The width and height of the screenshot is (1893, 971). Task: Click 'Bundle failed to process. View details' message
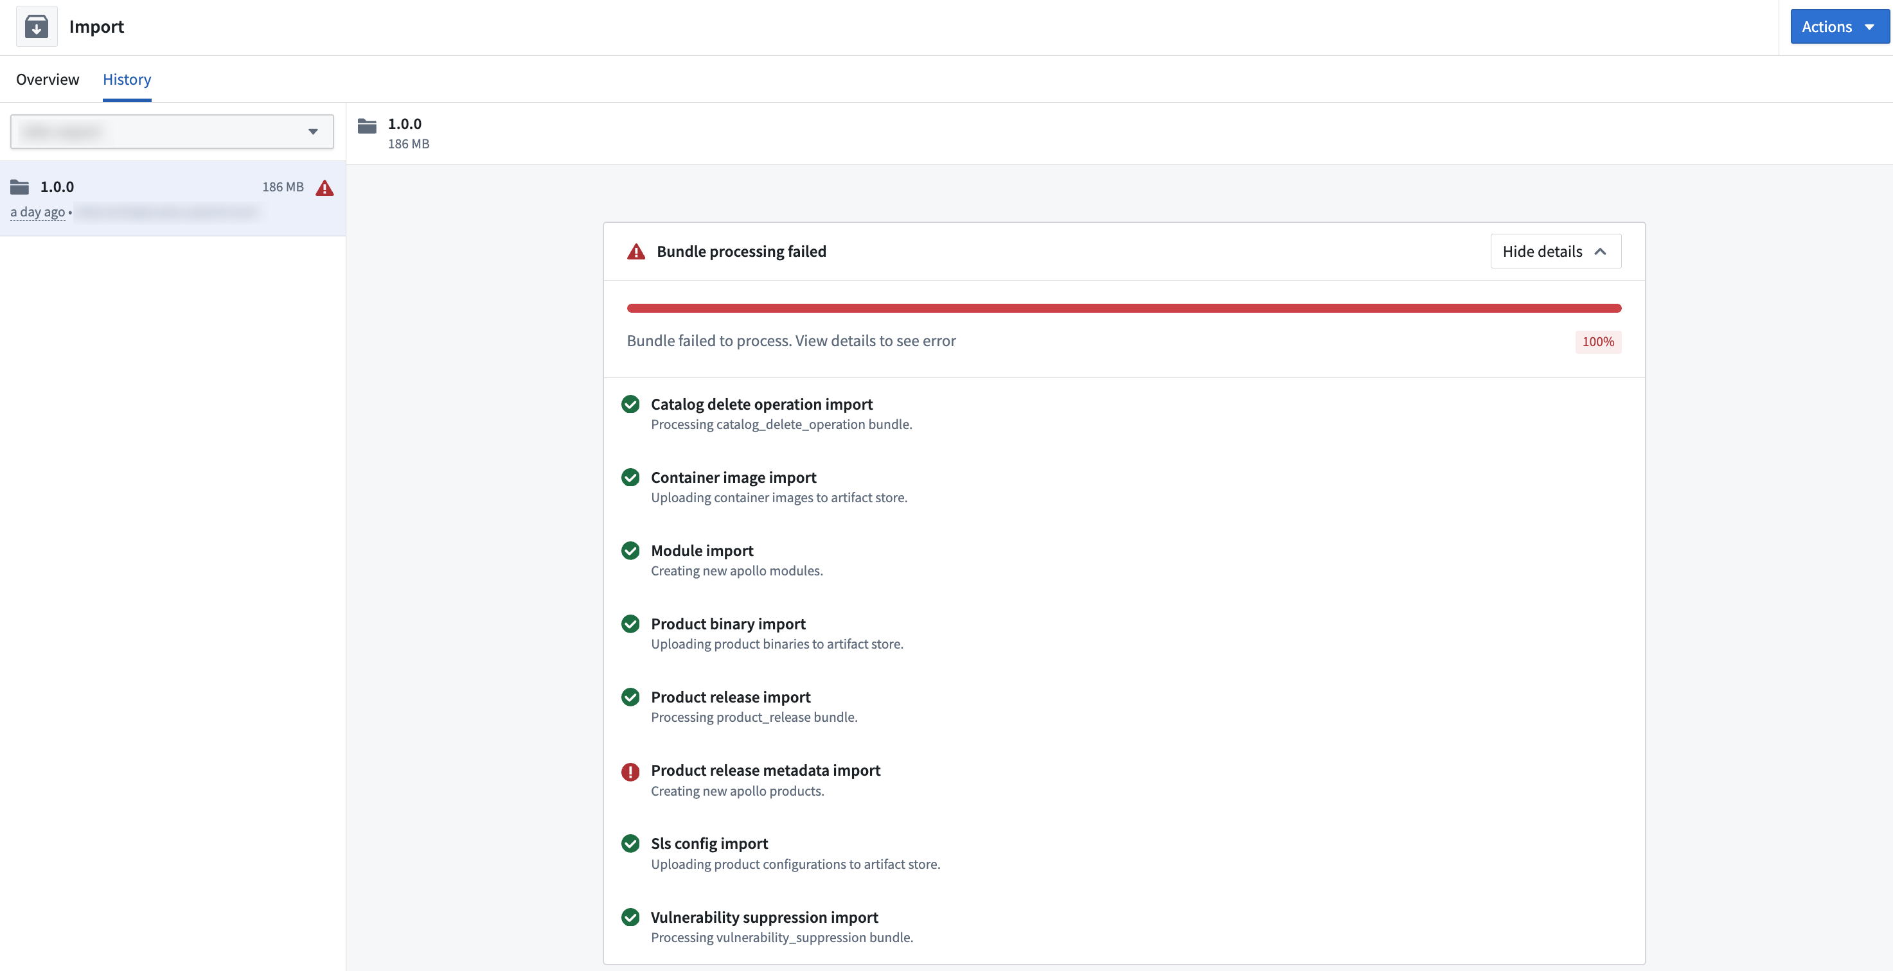791,341
